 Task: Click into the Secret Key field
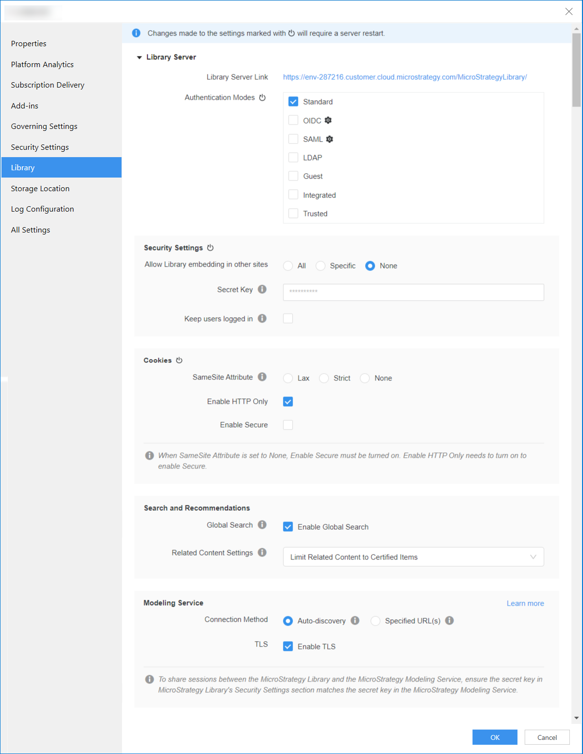[413, 292]
